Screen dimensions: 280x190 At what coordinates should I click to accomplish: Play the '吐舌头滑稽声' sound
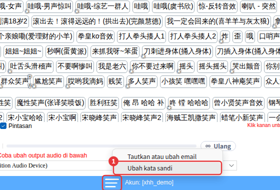pos(31,66)
